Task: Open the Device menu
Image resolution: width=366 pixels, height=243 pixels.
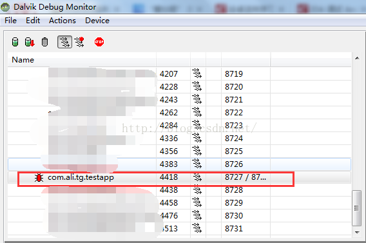Action: [97, 21]
